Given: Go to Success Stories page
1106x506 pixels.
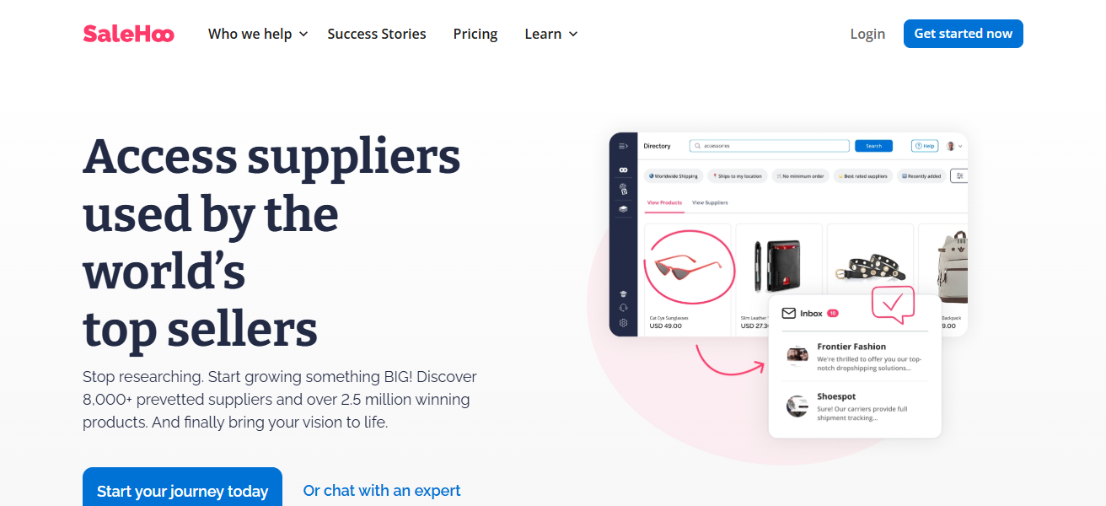Looking at the screenshot, I should 377,34.
